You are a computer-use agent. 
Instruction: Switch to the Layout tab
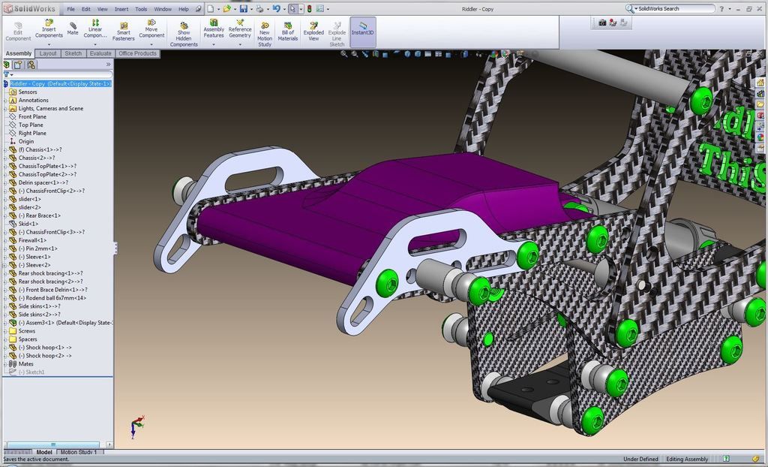48,53
